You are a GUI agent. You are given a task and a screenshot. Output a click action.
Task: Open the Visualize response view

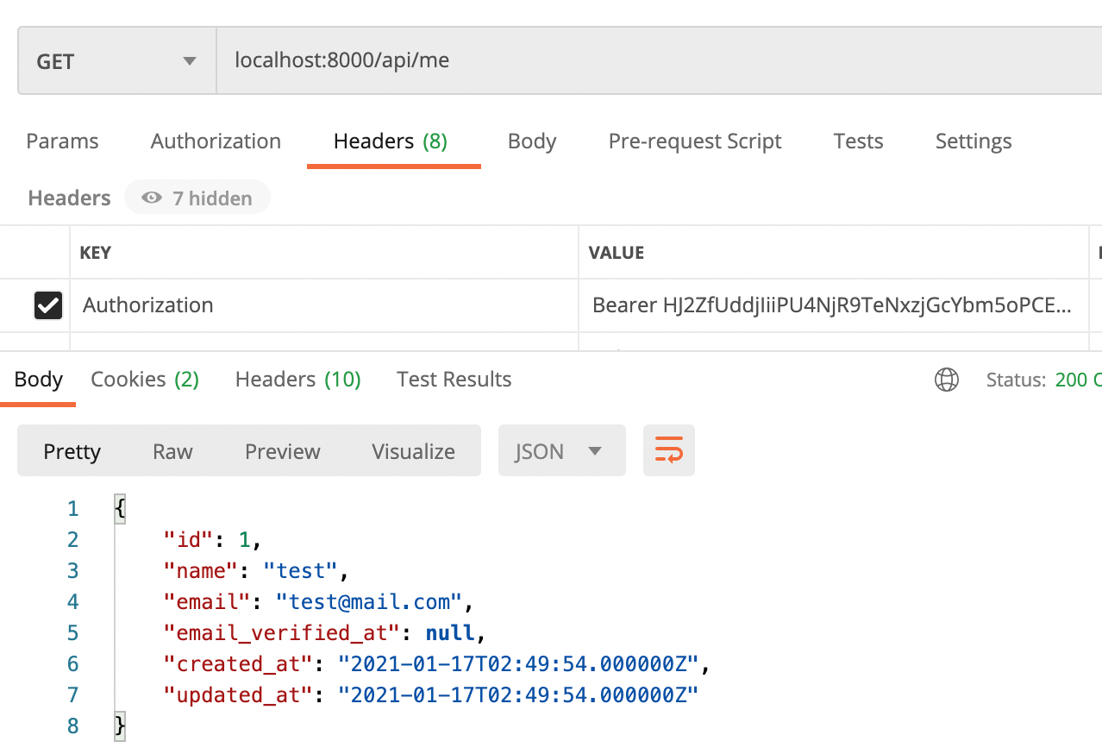[413, 450]
